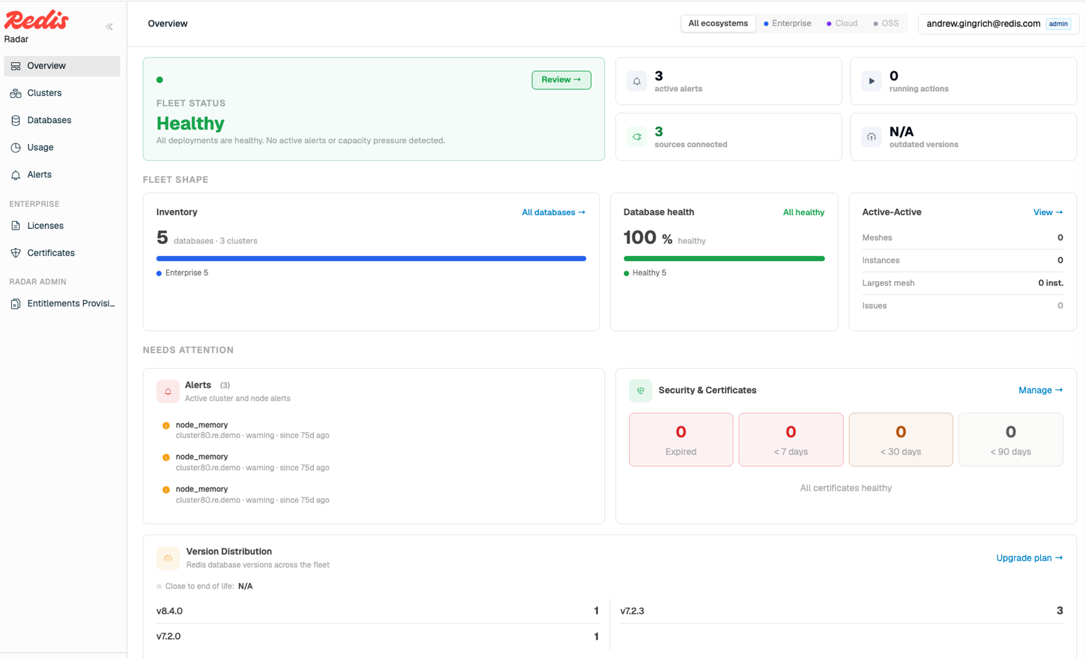Open the Alerts menu item

click(x=62, y=175)
